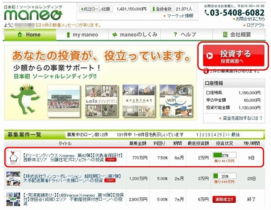Click the group photo banner thumbnail
Image resolution: width=271 pixels, height=210 pixels.
click(x=64, y=100)
